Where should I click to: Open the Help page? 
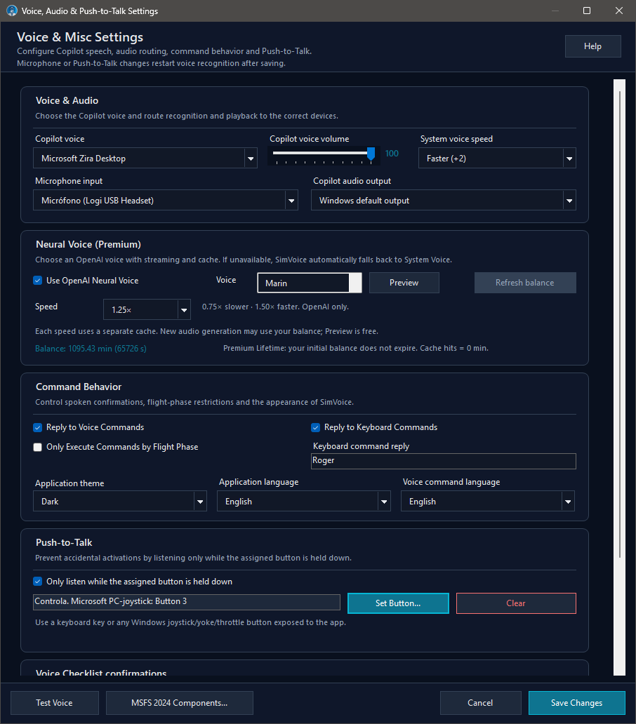(x=592, y=46)
